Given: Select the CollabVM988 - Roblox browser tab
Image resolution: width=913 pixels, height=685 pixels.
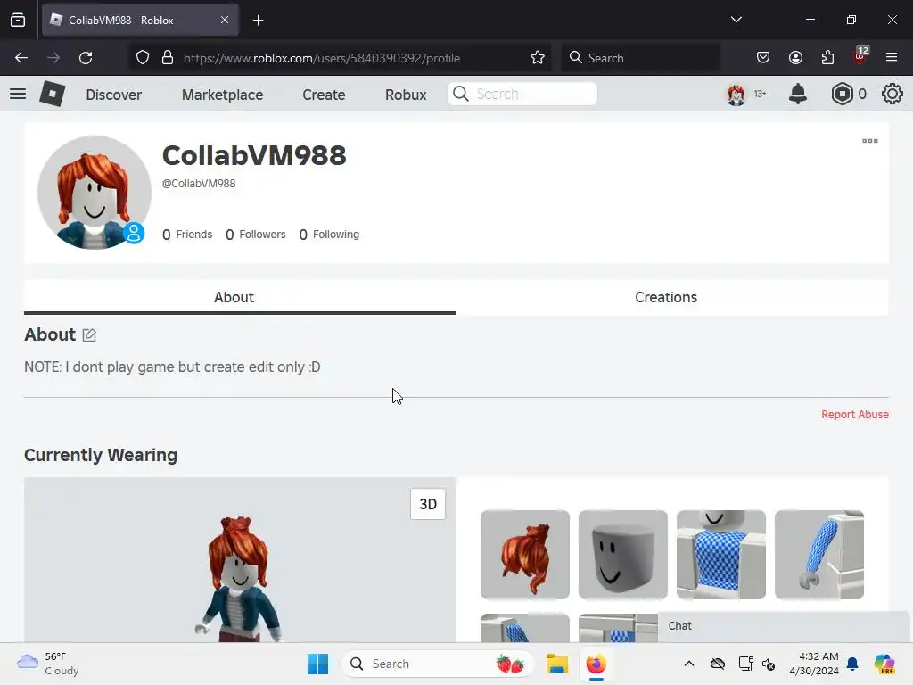Looking at the screenshot, I should (140, 21).
